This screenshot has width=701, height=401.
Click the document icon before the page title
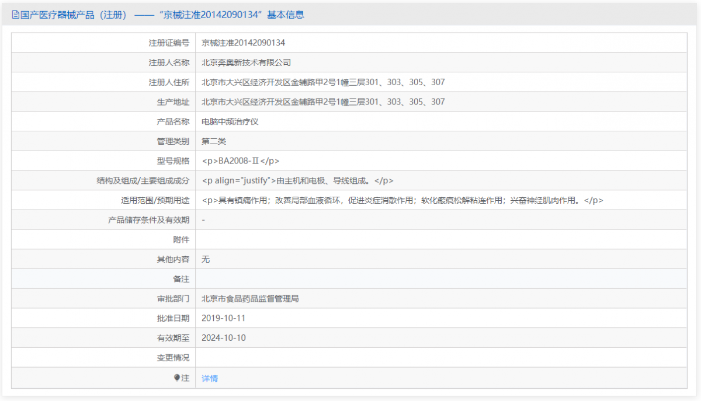[x=13, y=14]
